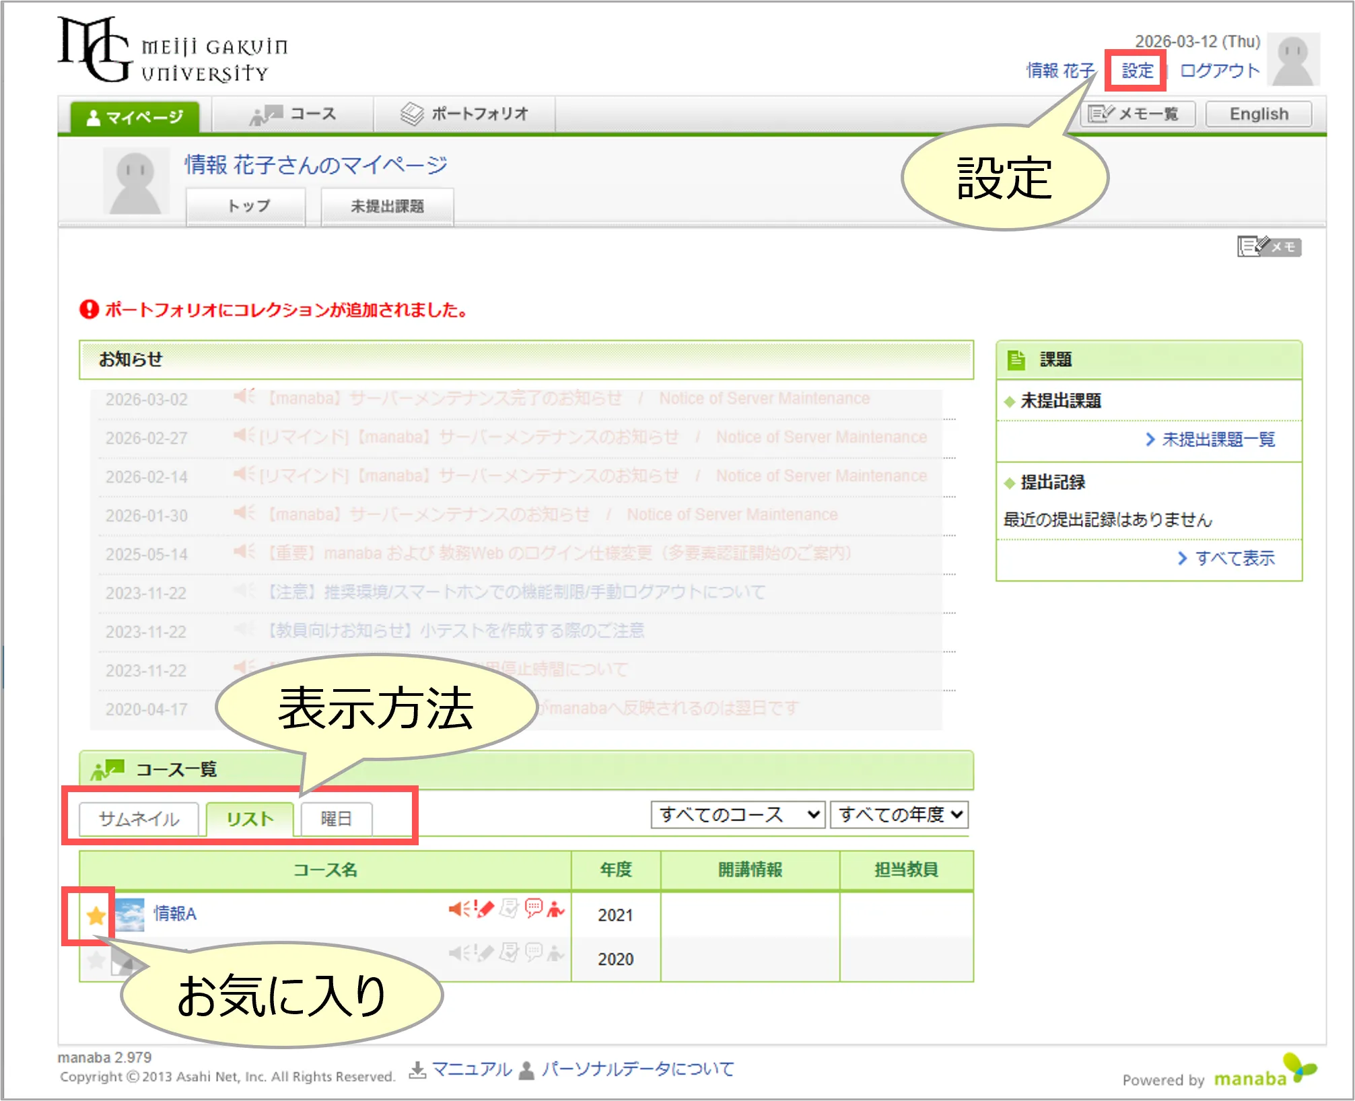Download マニュアル from the footer icon
The image size is (1355, 1101).
[419, 1069]
